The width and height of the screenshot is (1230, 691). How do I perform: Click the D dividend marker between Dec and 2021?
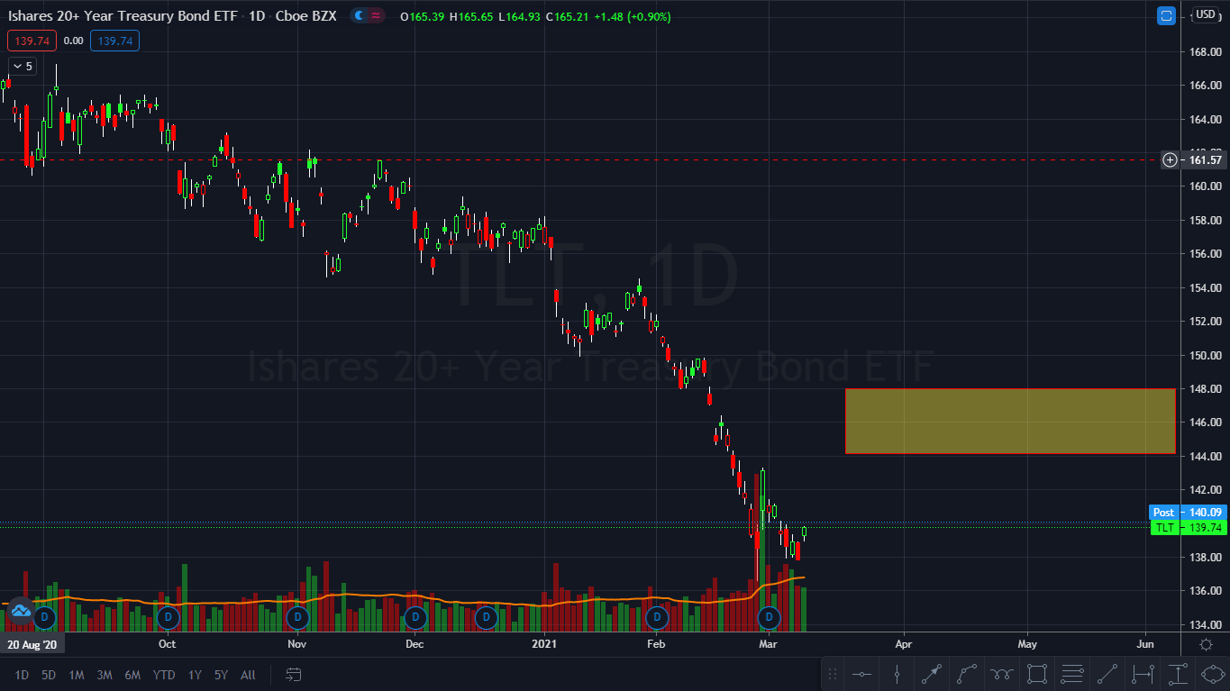pyautogui.click(x=486, y=617)
